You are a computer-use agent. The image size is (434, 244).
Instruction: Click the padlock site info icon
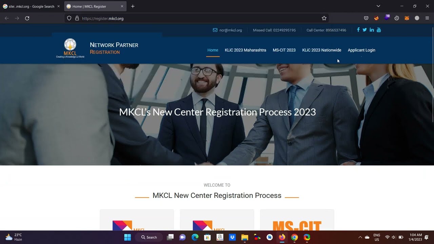[x=77, y=18]
